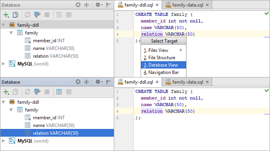The height and width of the screenshot is (151, 270).
Task: Expand the MySQL (world) node in the top tree
Action: click(x=3, y=64)
